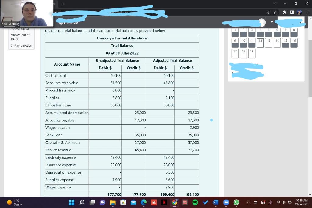This screenshot has height=208, width=312.
Task: Open WhatsApp from the taskbar
Action: pyautogui.click(x=236, y=203)
